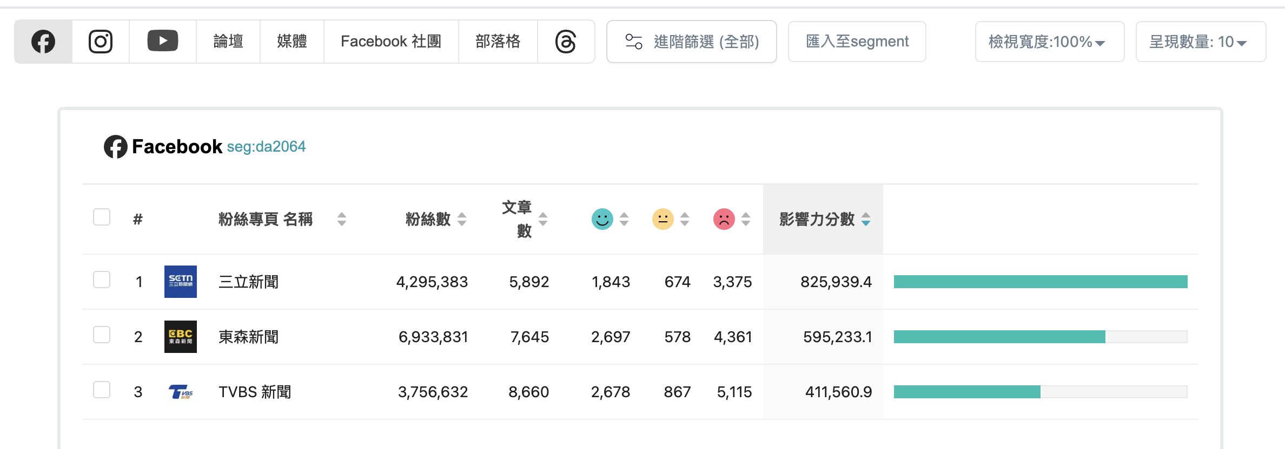Click the 粉絲專頁 名稱 column header
The width and height of the screenshot is (1285, 449).
(x=266, y=219)
